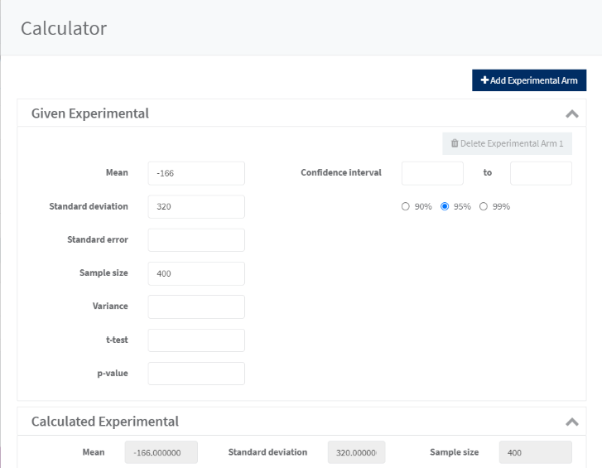Click the Mean input field
Image resolution: width=602 pixels, height=468 pixels.
click(196, 173)
